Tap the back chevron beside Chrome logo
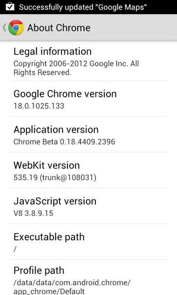 click(4, 28)
